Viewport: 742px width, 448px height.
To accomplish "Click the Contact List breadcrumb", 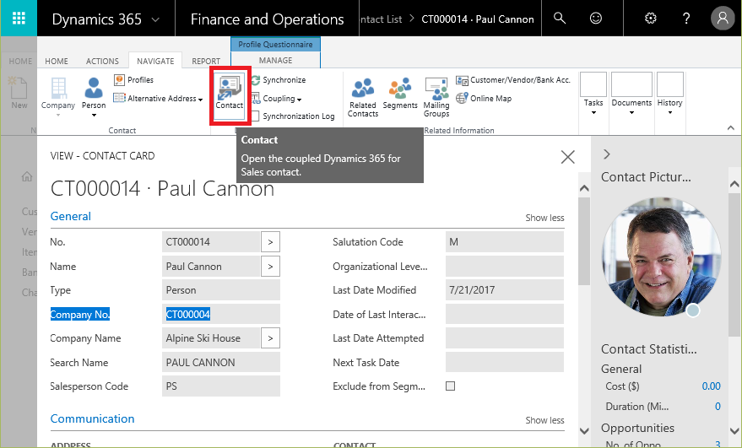I will [381, 19].
